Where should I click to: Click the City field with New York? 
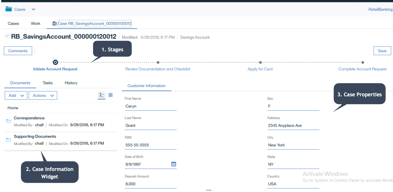coord(293,145)
